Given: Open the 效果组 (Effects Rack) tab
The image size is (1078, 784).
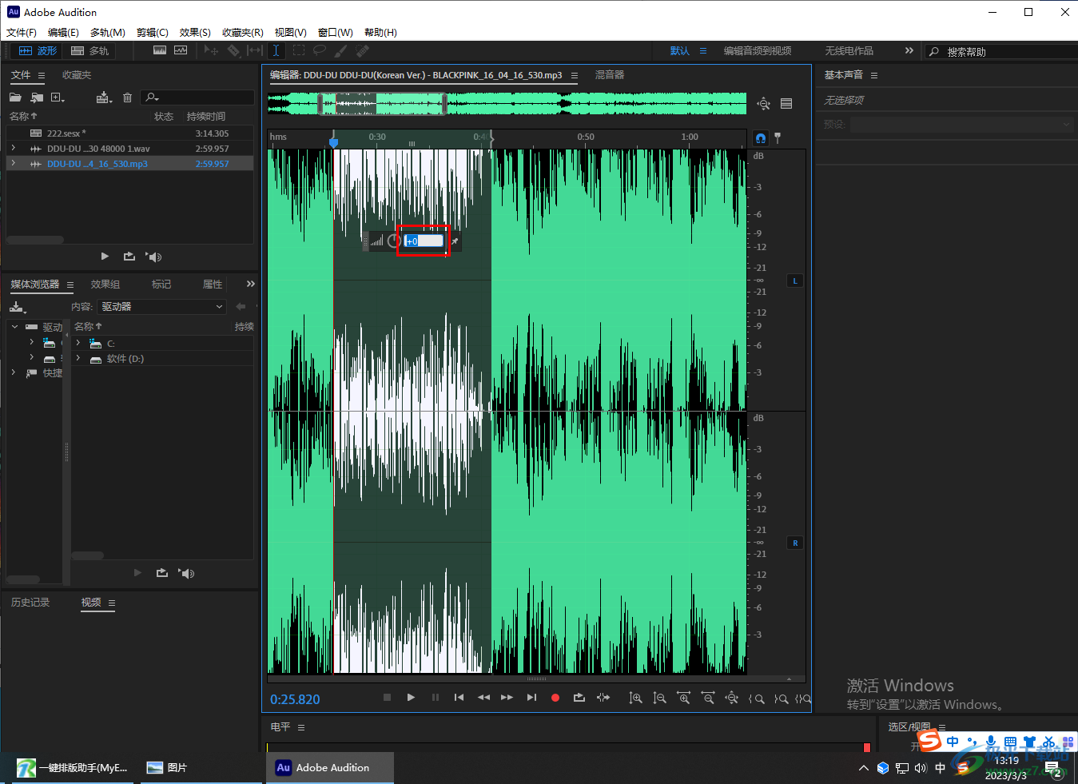Looking at the screenshot, I should click(x=105, y=285).
